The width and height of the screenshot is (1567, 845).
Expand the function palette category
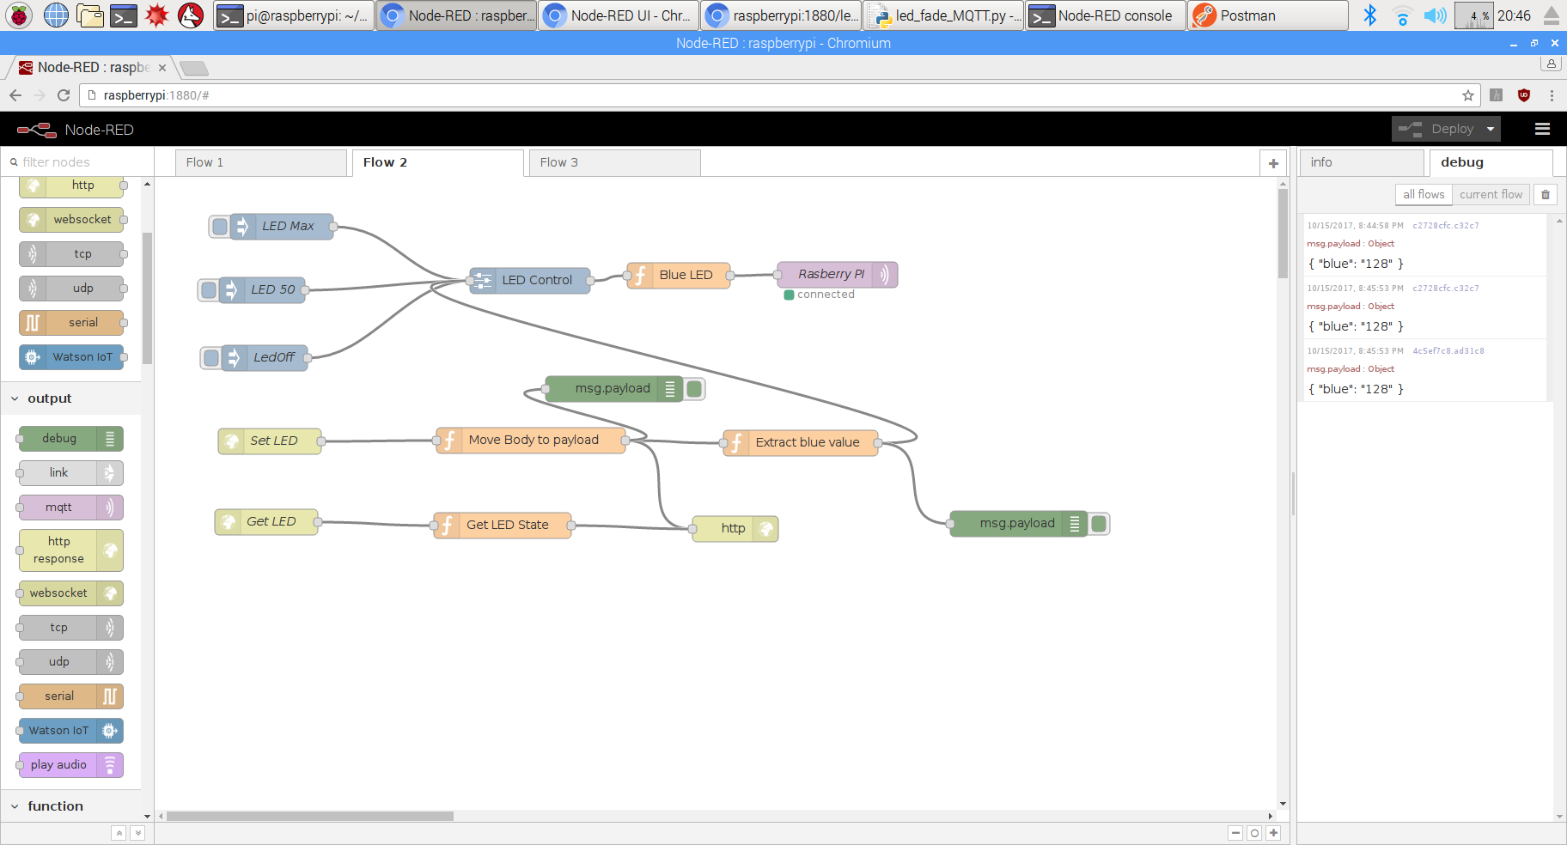coord(15,806)
